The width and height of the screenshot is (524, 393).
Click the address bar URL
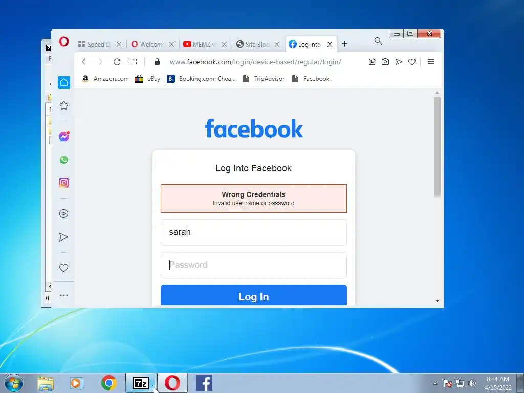click(x=255, y=62)
